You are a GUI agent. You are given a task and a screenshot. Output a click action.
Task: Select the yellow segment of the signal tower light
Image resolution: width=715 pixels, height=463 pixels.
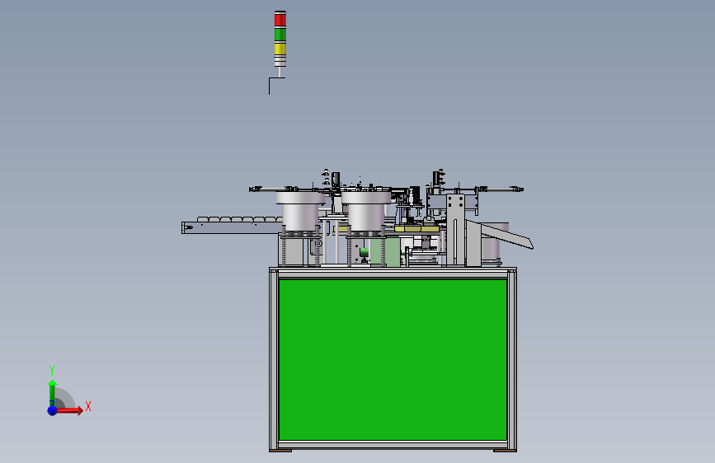(280, 49)
